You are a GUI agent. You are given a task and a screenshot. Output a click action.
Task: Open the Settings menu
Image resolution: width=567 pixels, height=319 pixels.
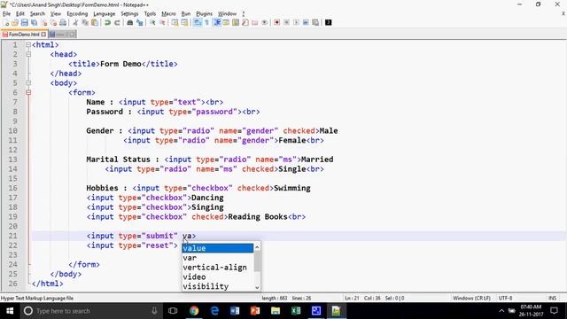(x=129, y=14)
